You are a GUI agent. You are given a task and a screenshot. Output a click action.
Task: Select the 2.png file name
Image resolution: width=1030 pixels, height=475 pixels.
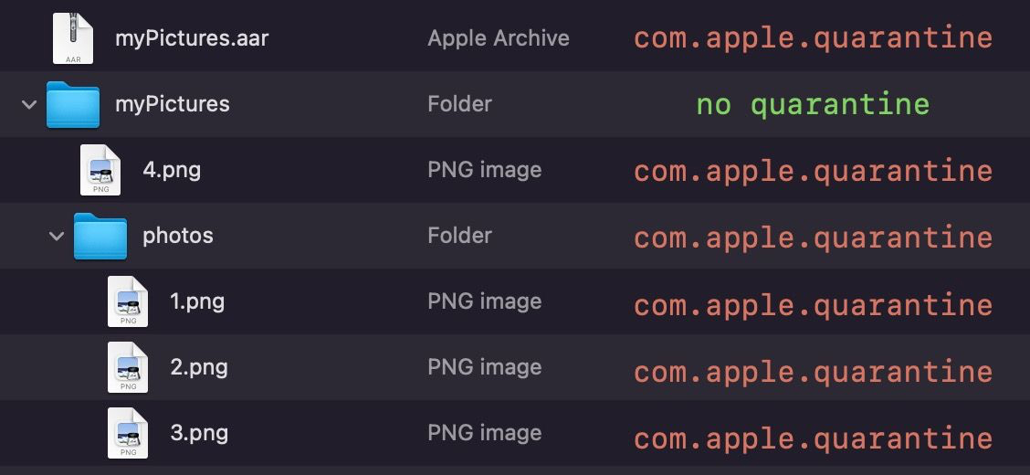point(199,367)
